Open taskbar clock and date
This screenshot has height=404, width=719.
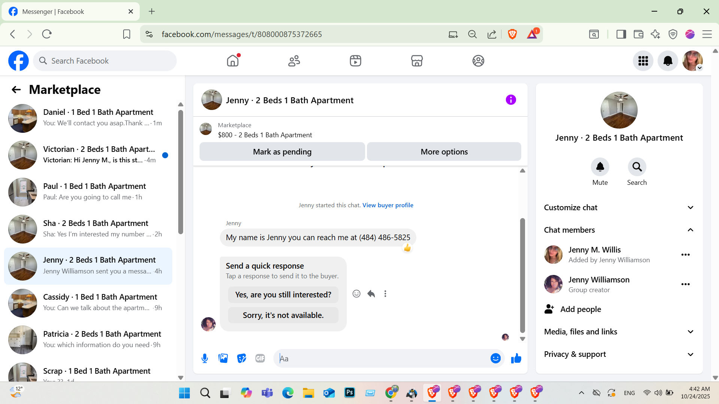695,393
